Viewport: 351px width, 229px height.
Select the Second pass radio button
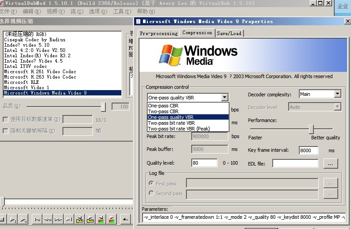151,193
